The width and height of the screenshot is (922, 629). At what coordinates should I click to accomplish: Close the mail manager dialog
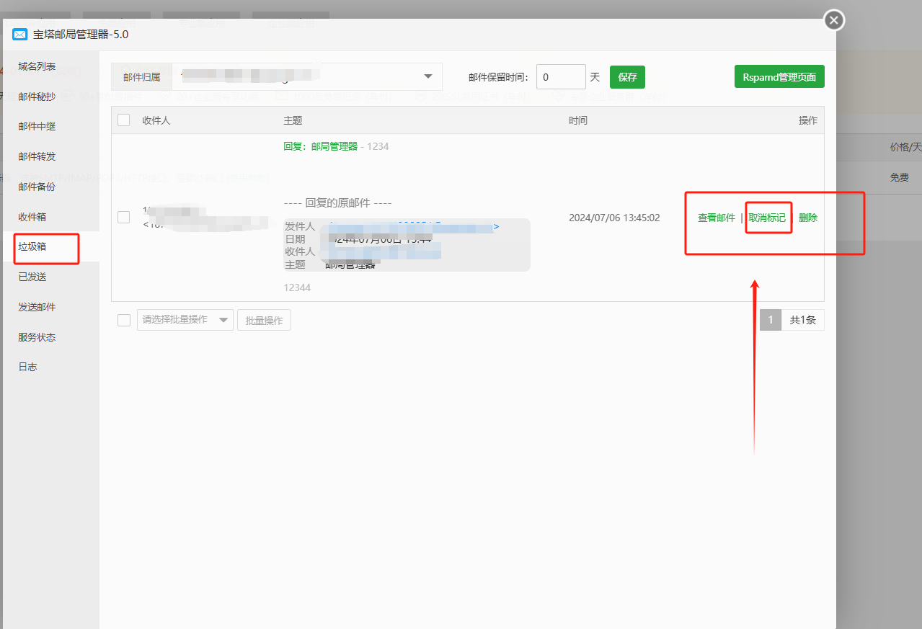tap(834, 20)
